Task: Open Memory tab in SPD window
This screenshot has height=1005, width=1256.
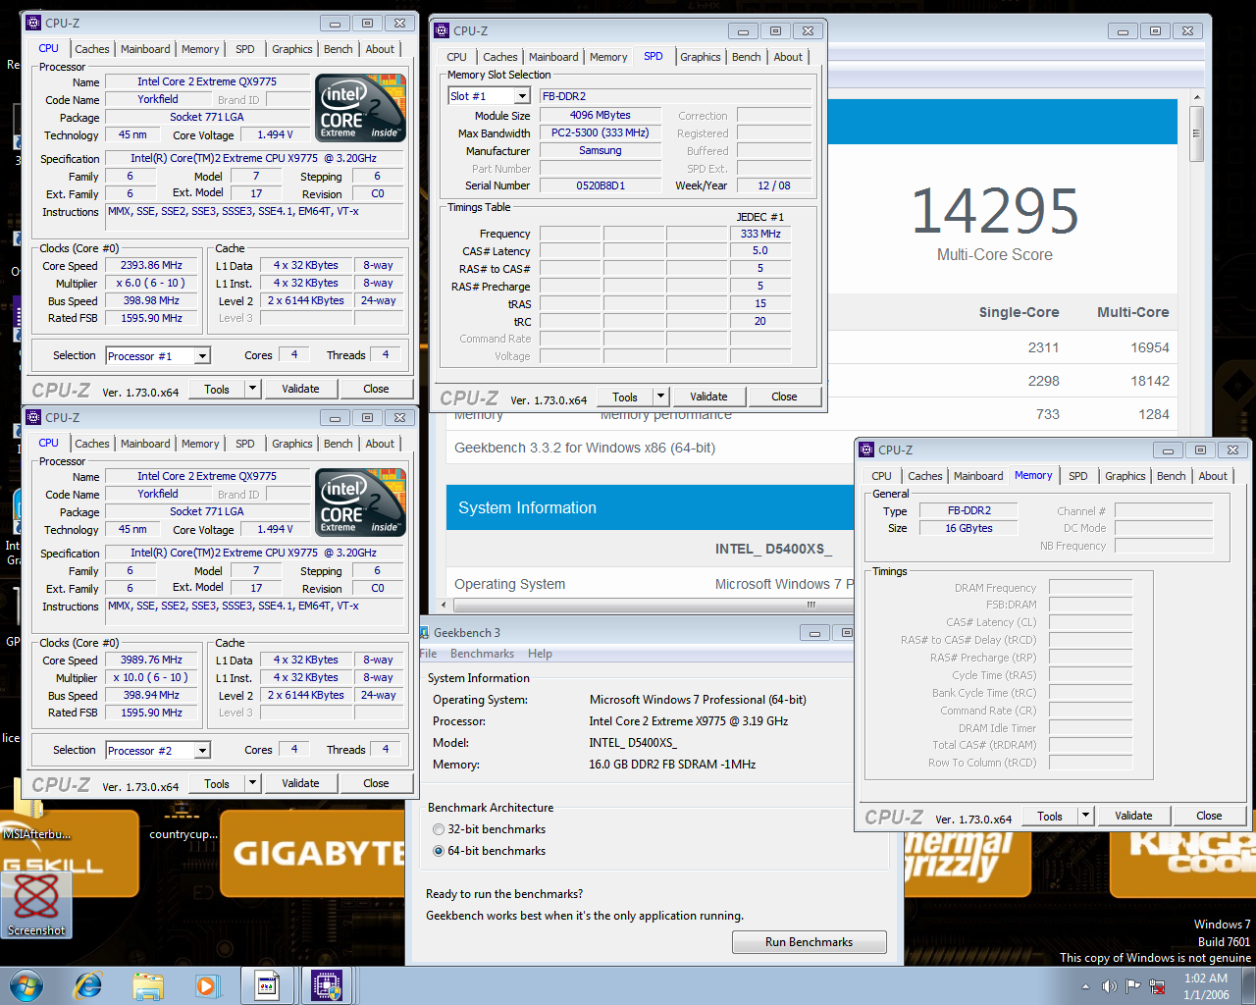Action: click(608, 57)
